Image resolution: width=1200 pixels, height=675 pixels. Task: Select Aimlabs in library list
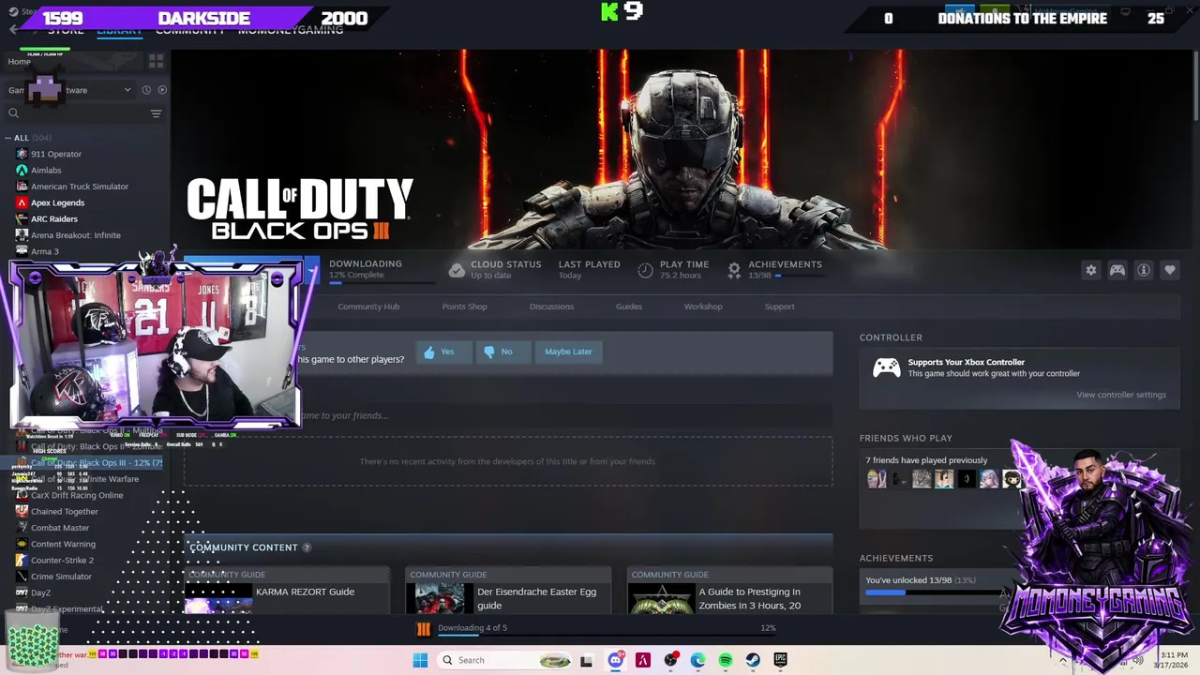click(x=46, y=171)
